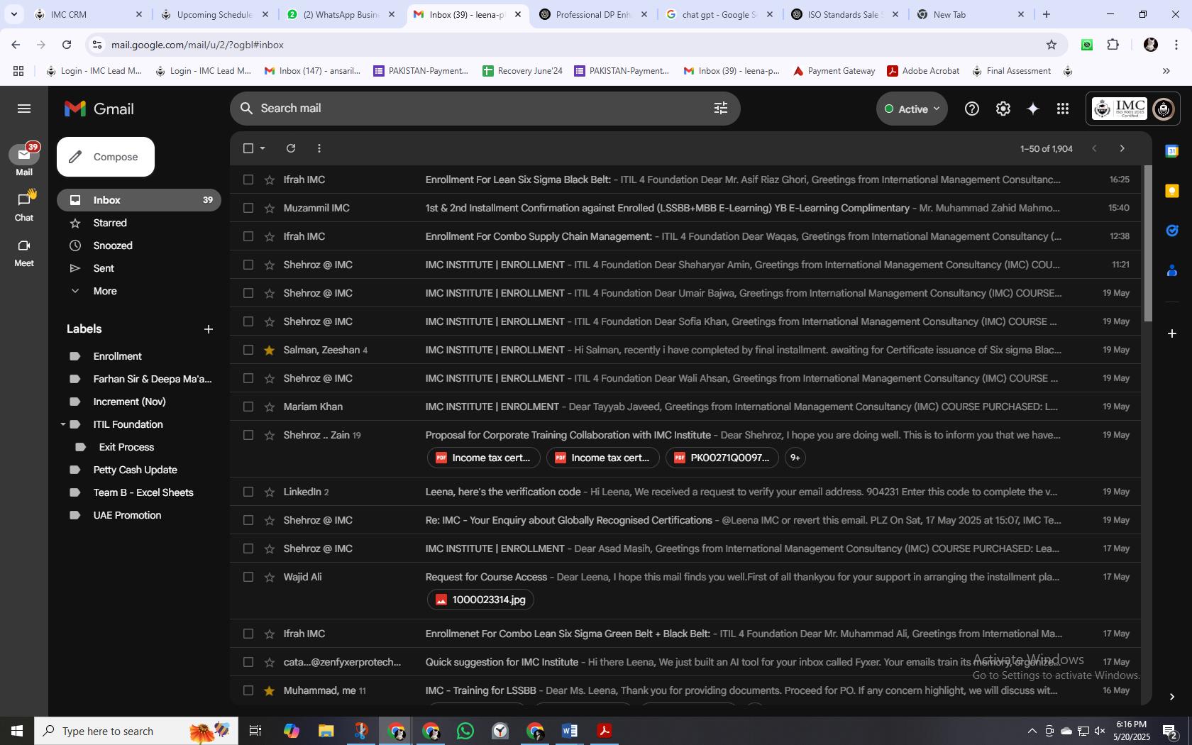1192x745 pixels.
Task: Open the Petty Cash Update label
Action: 135,470
